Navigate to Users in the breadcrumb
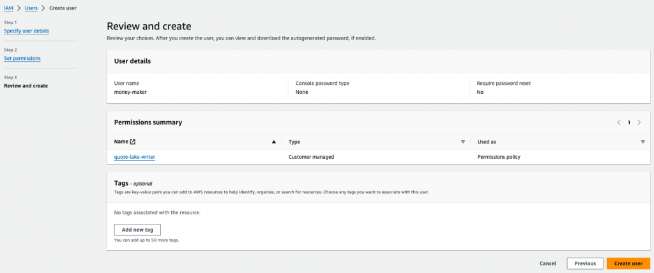Image resolution: width=654 pixels, height=273 pixels. 31,8
